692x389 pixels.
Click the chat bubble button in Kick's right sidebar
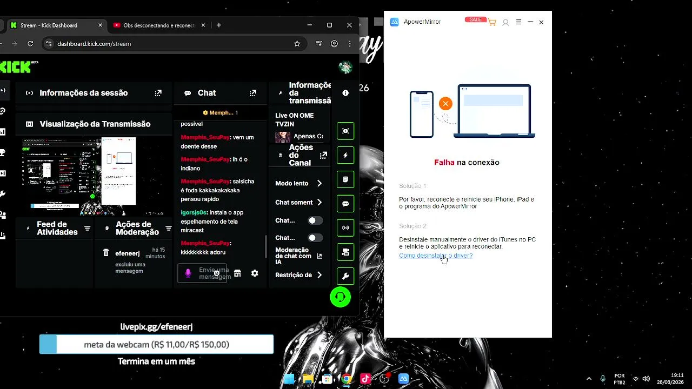point(345,204)
